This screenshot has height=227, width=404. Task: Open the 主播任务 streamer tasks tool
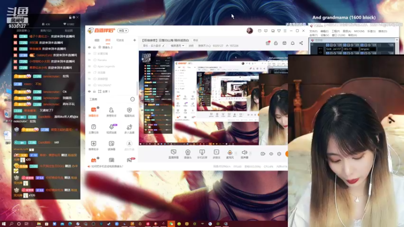tap(93, 129)
